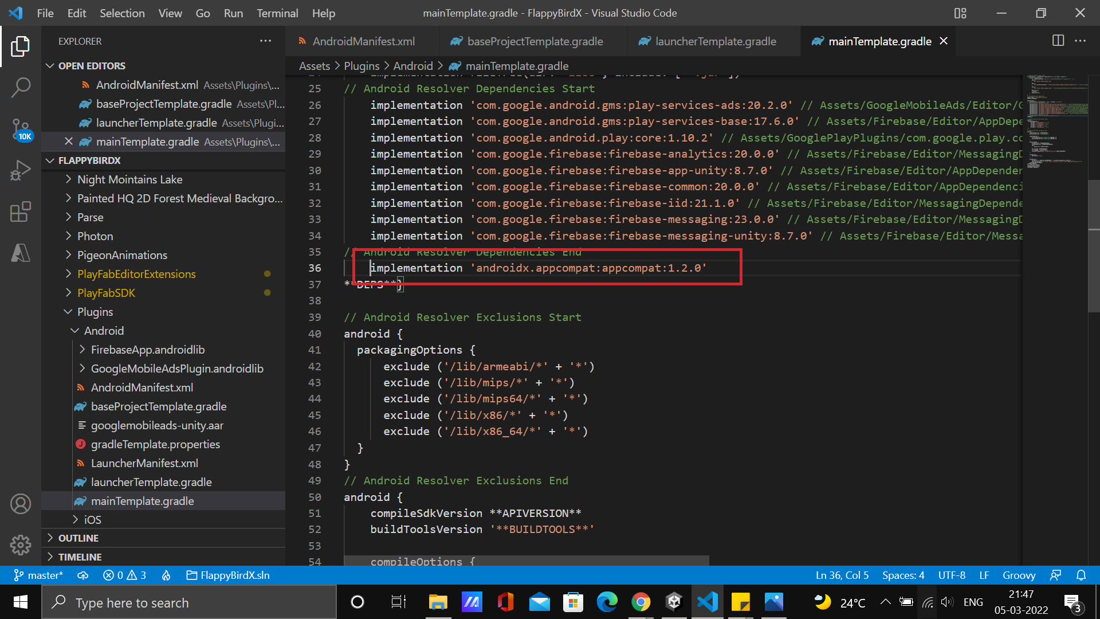
Task: Open volume control in system tray
Action: 946,602
